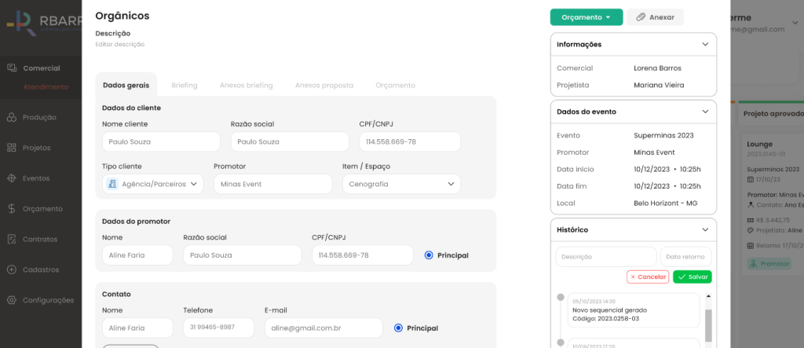Click the Anexar attachment button
The width and height of the screenshot is (804, 348).
pos(655,17)
